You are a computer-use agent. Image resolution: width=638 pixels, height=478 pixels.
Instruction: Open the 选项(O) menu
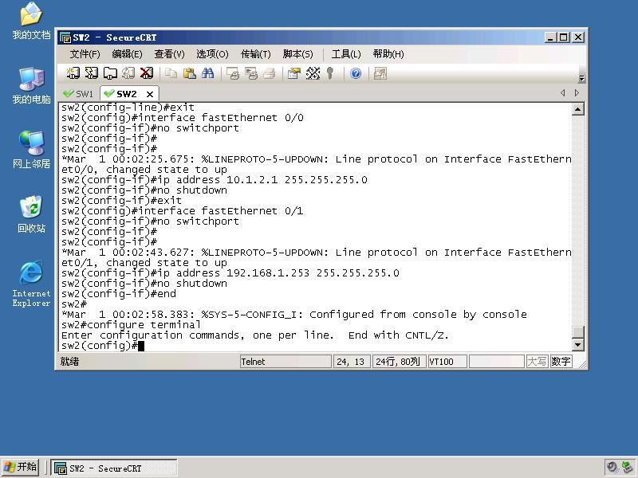click(212, 54)
